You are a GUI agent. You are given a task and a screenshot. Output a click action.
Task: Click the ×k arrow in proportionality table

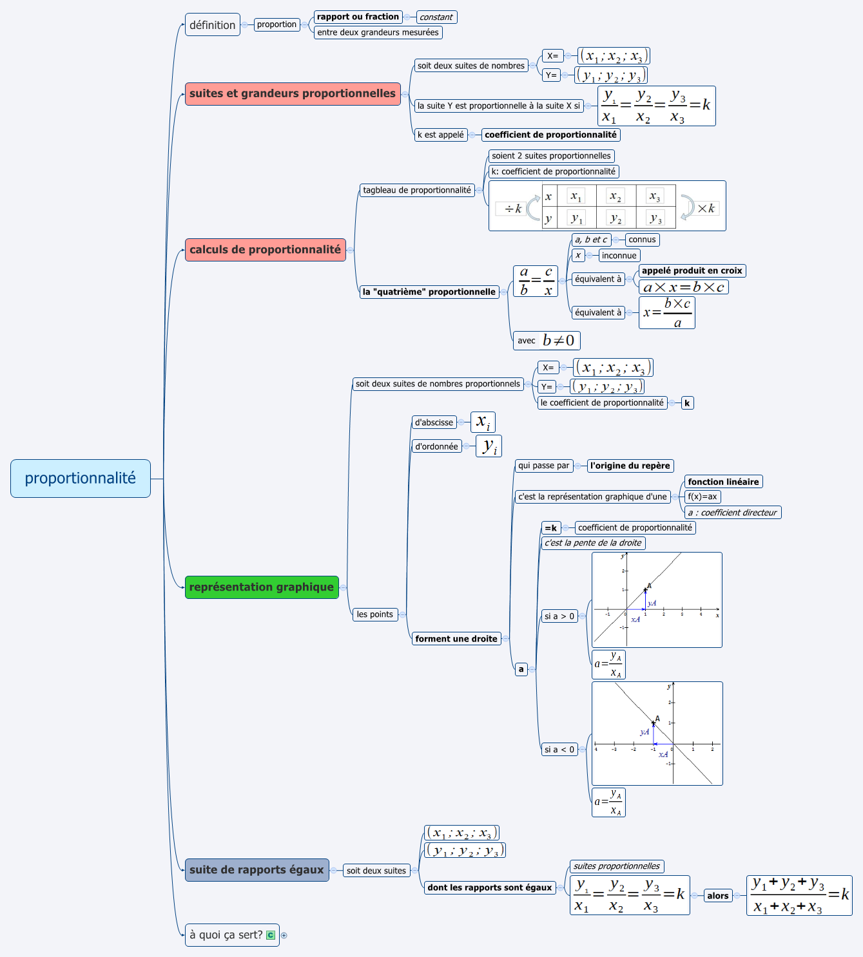point(688,207)
